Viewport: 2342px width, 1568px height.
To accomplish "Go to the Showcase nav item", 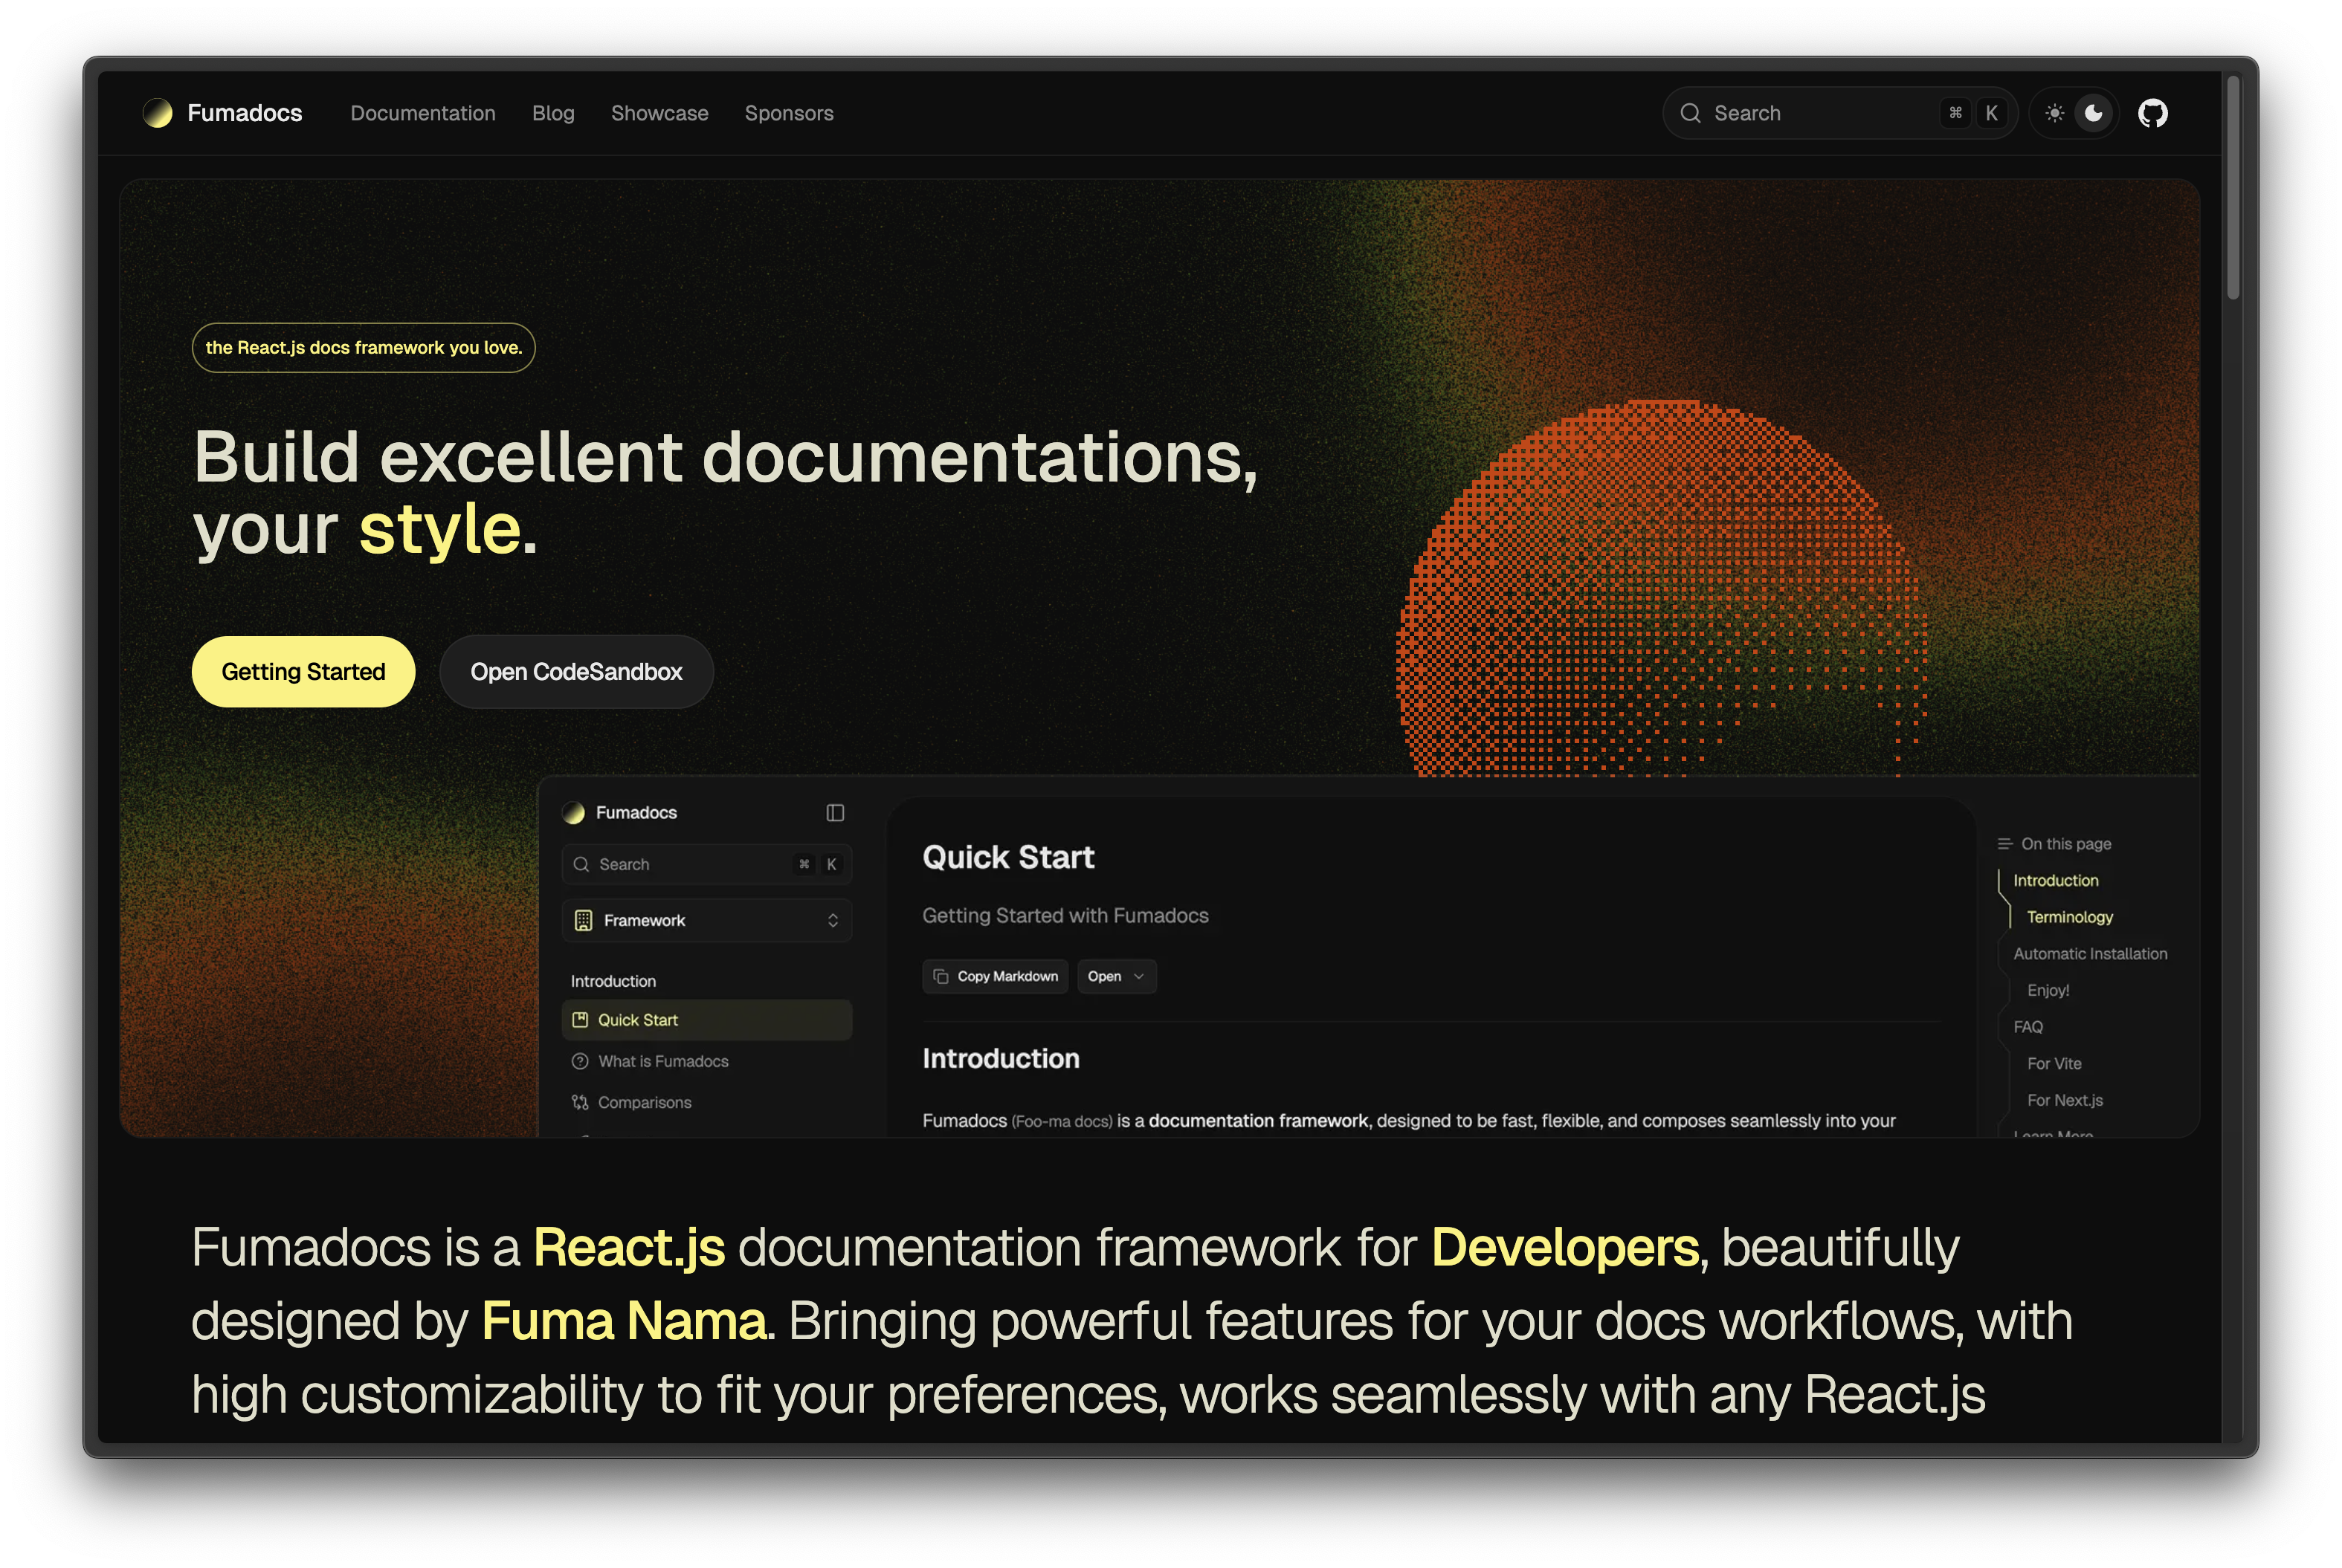I will [659, 113].
